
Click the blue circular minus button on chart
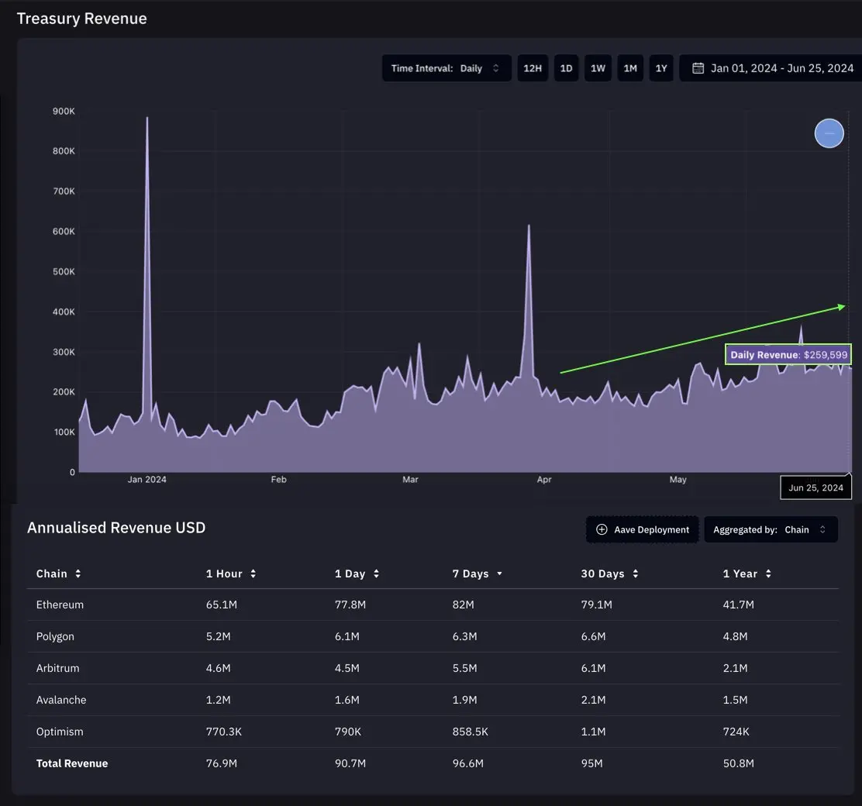point(829,133)
